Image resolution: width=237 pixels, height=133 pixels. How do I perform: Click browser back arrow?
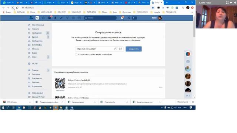[x=3, y=8]
